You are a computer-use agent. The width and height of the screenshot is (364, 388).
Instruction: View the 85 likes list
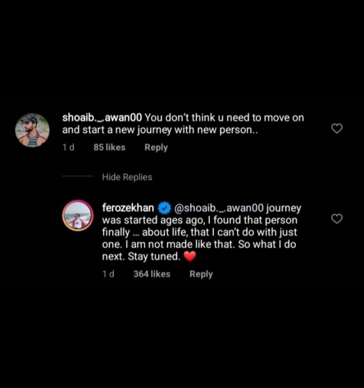(109, 147)
